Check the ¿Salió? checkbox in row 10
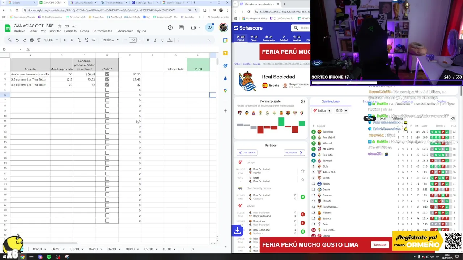 tap(107, 116)
